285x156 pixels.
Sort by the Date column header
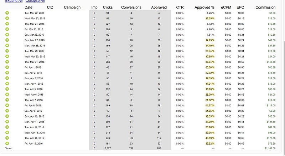[28, 7]
